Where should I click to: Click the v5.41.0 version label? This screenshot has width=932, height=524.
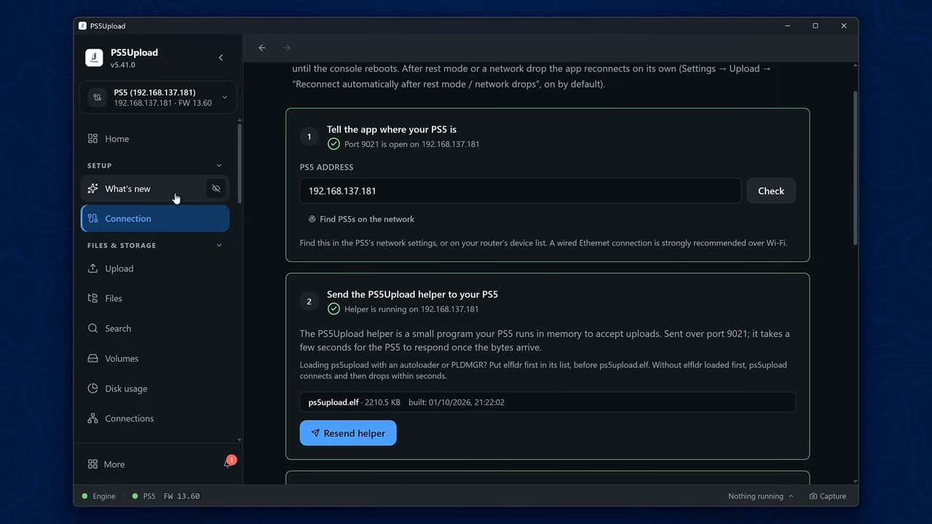tap(123, 65)
